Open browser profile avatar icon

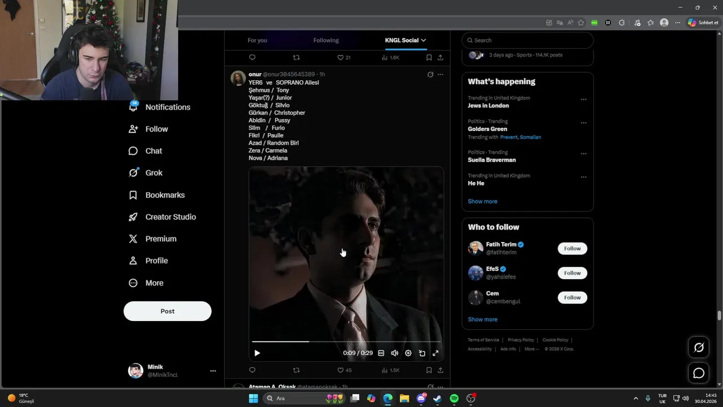click(664, 23)
